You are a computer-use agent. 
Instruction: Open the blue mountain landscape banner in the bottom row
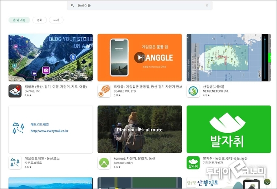click(51, 183)
